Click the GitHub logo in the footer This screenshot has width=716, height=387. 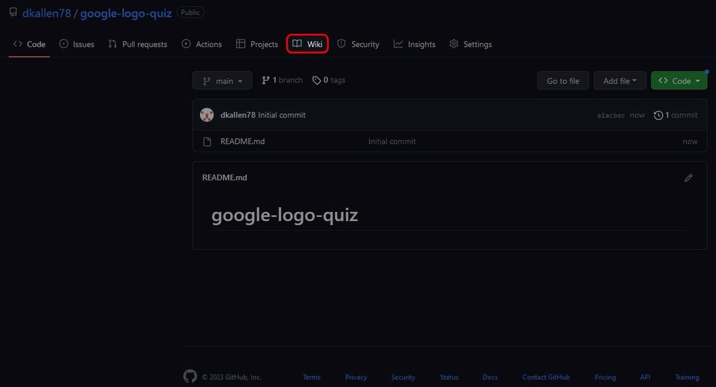(x=189, y=375)
